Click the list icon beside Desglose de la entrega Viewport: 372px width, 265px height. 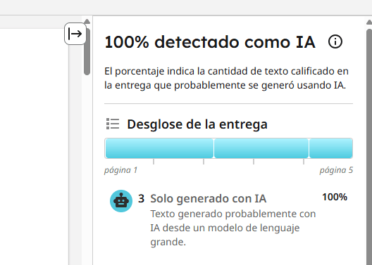coord(113,124)
